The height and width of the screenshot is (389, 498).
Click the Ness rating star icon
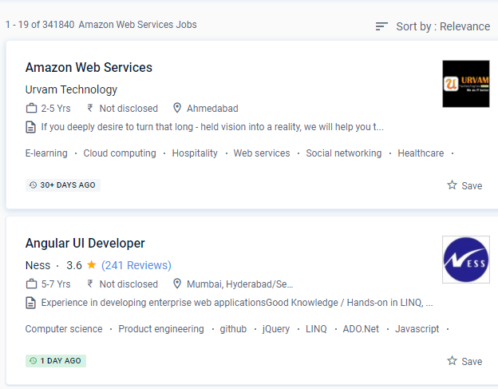[92, 264]
